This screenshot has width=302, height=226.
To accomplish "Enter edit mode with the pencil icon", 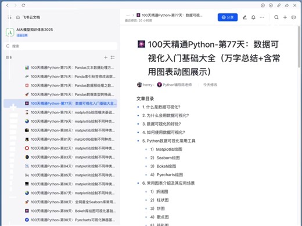I will point(245,17).
